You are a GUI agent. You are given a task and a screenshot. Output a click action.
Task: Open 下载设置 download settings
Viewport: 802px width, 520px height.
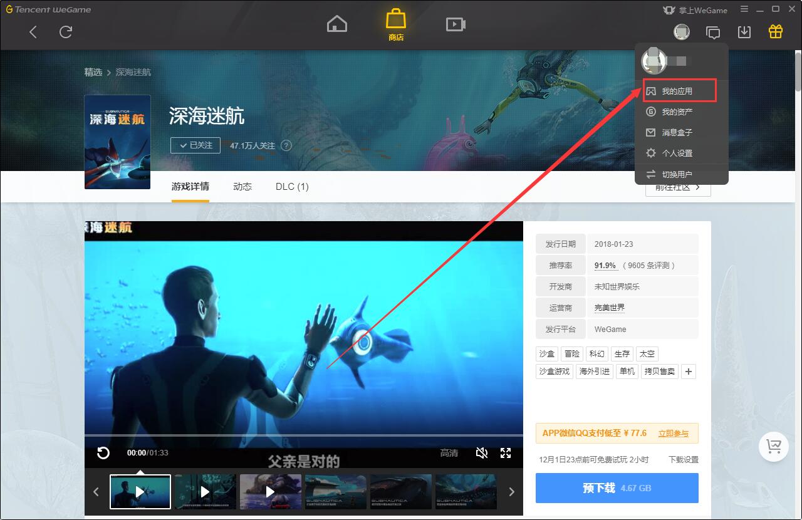[684, 460]
